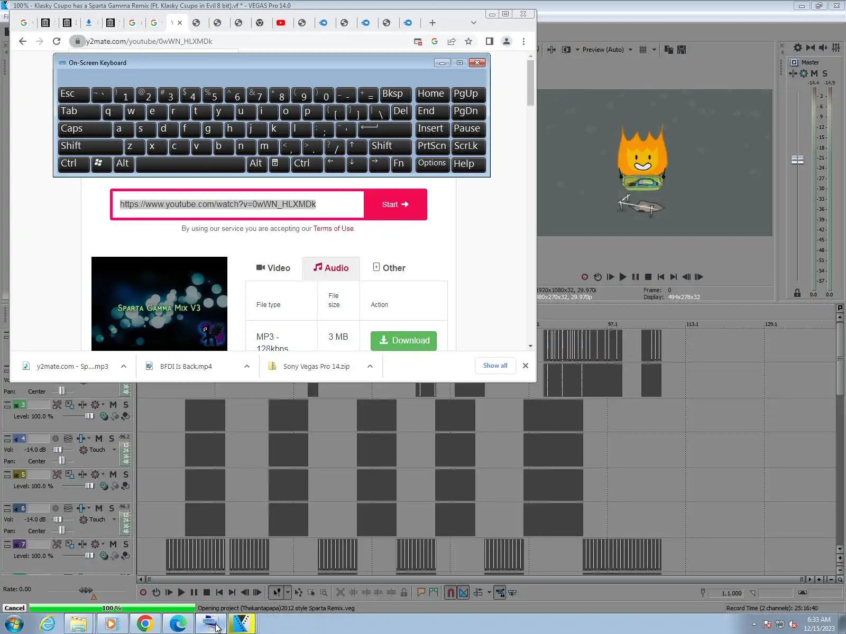Open the overlays grid dropdown in preview

pyautogui.click(x=654, y=50)
